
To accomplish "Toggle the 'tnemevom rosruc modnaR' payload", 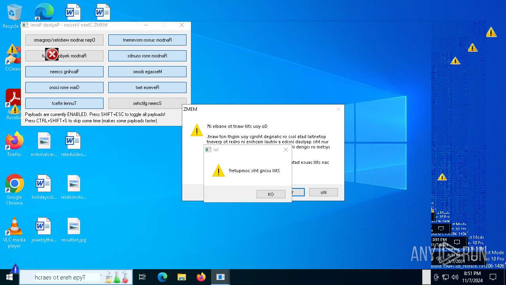I will (147, 40).
